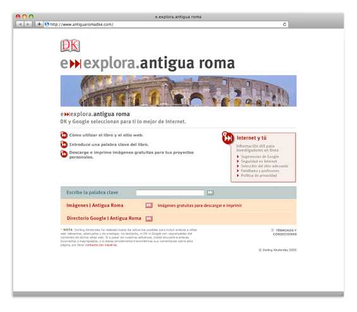Image resolution: width=357 pixels, height=312 pixels.
Task: Click the plus add-bookmark button
Action: click(39, 24)
